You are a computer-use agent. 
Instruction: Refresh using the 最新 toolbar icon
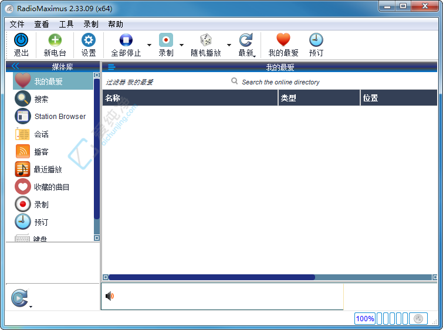click(246, 40)
